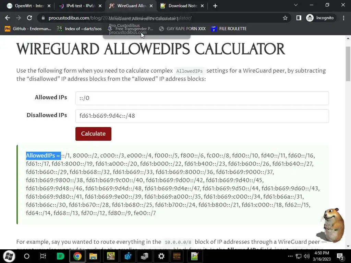
Task: View site security lock icon
Action: point(43,18)
